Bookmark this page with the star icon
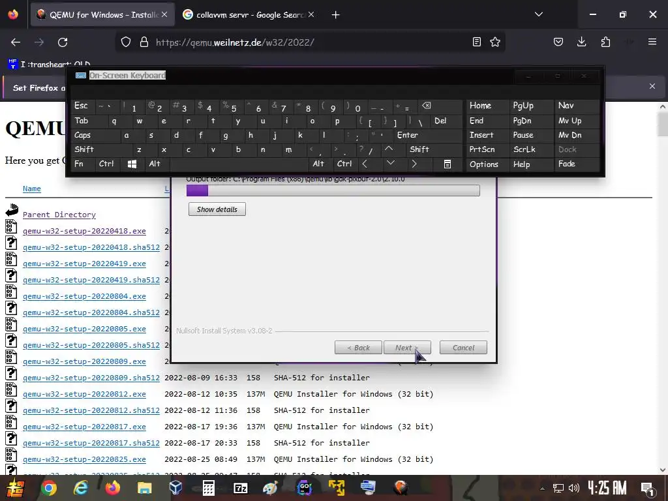The width and height of the screenshot is (668, 501). (x=495, y=42)
